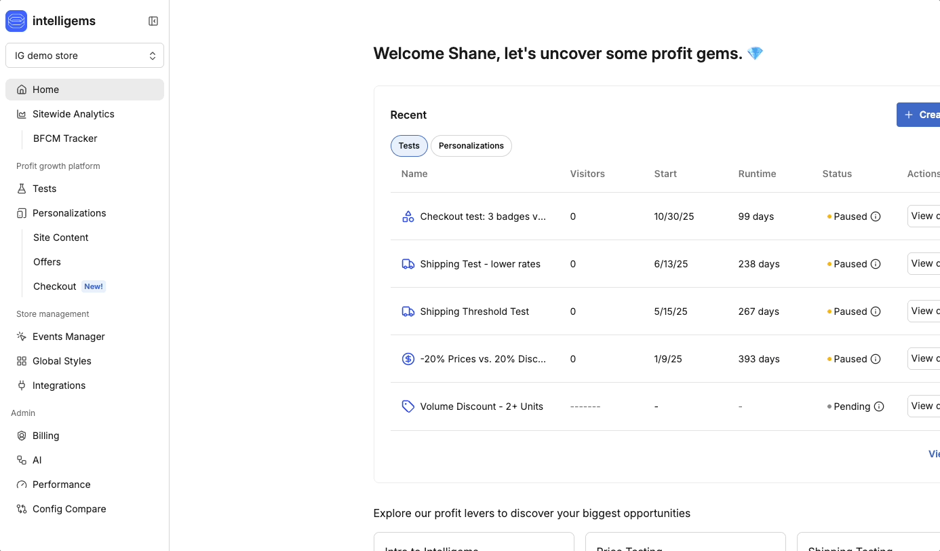Open the Billing admin page
The width and height of the screenshot is (940, 551).
[x=45, y=436]
